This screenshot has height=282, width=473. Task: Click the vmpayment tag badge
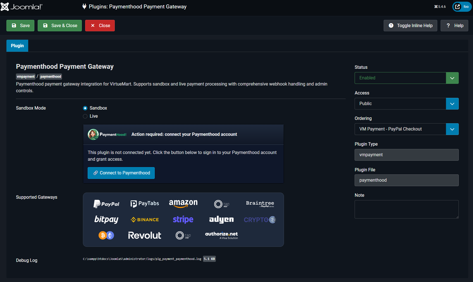(26, 77)
